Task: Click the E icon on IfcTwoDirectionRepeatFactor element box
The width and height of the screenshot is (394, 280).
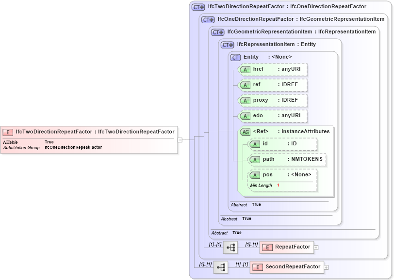Action: coord(7,131)
